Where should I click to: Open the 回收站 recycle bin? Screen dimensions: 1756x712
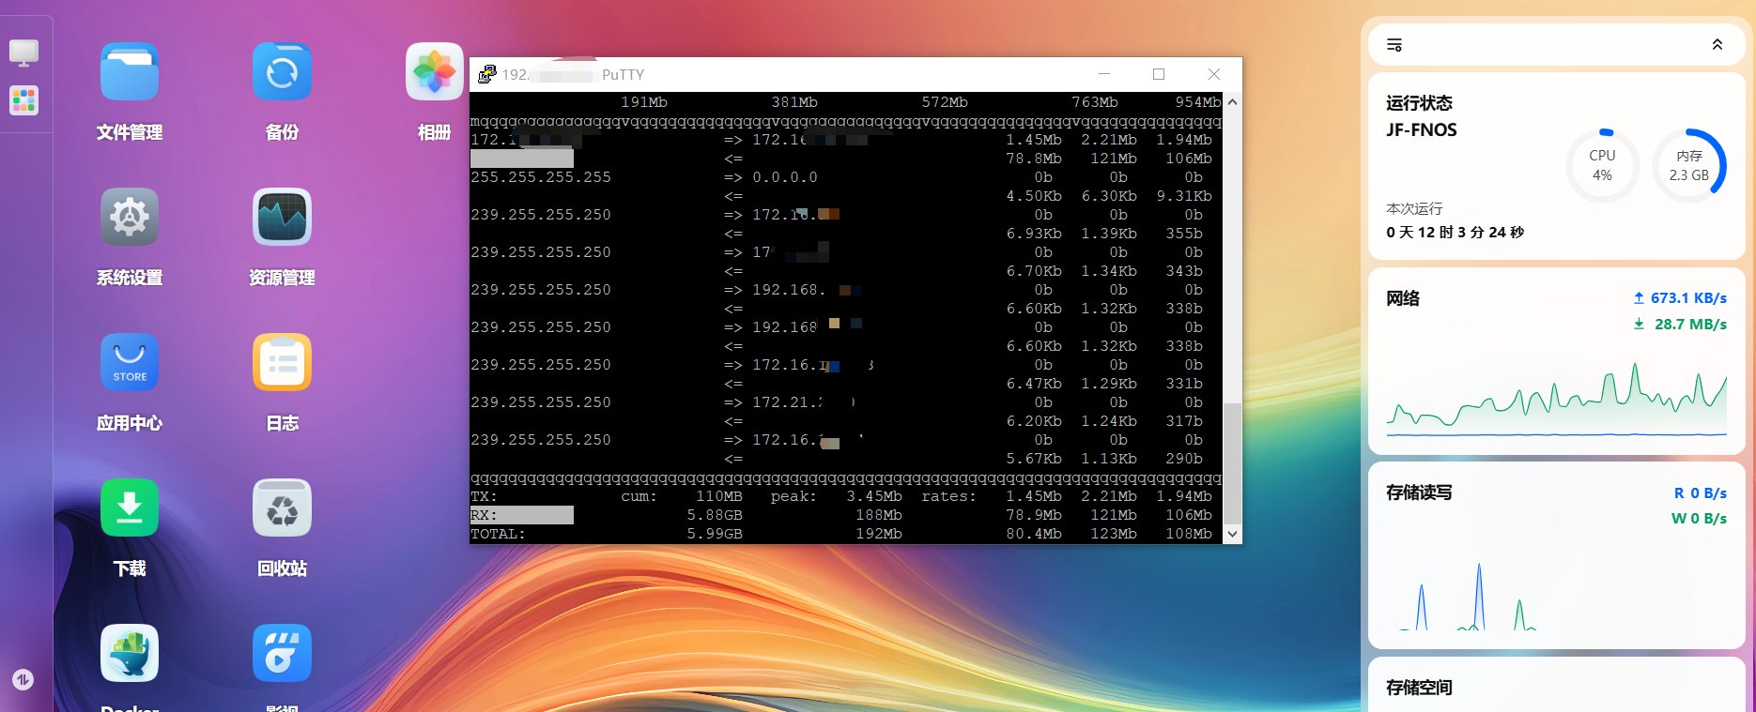tap(282, 507)
